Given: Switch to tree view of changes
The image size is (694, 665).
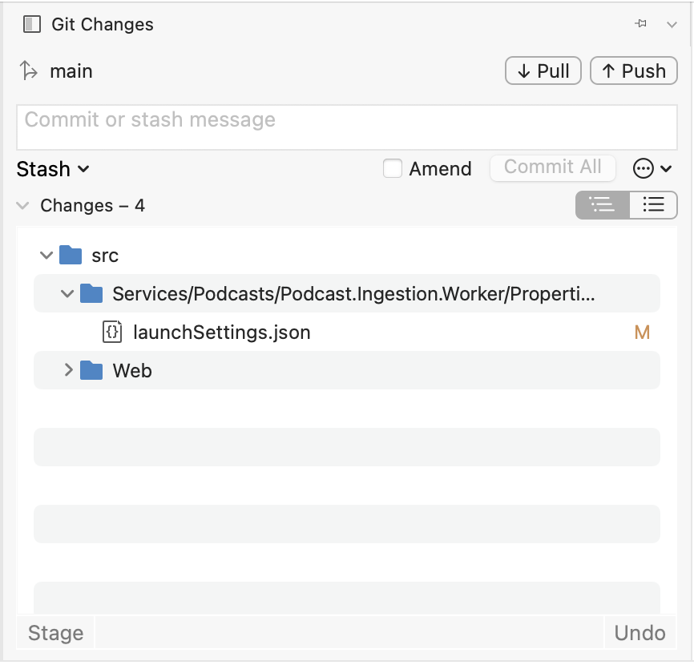Looking at the screenshot, I should [601, 205].
